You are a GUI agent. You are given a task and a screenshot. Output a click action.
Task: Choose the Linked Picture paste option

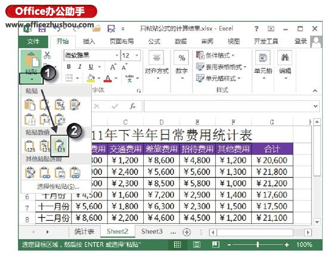coord(75,172)
